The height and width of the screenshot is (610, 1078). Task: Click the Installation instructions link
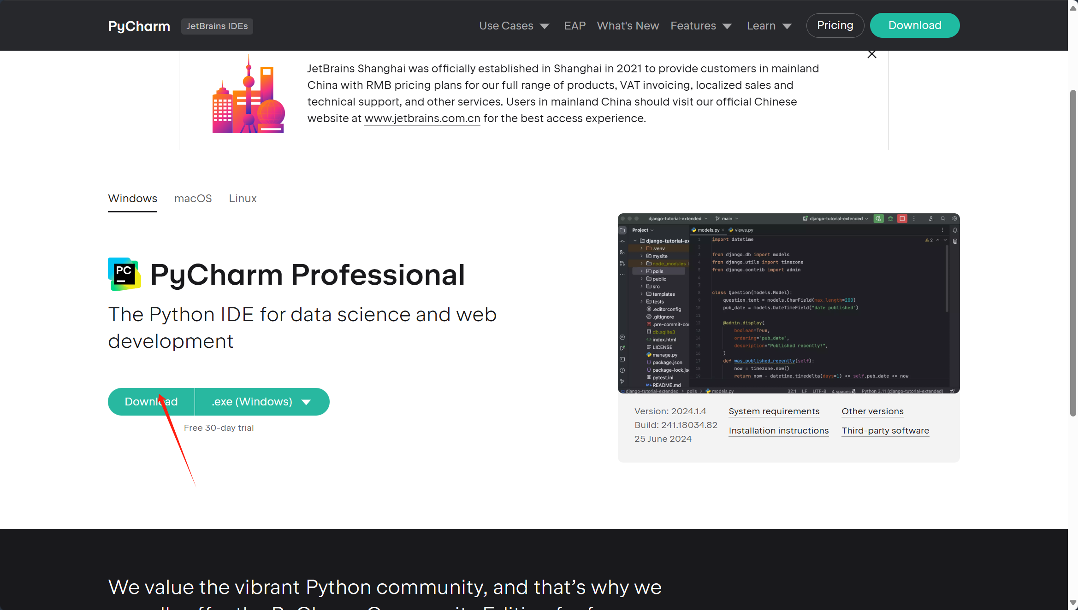(x=778, y=429)
